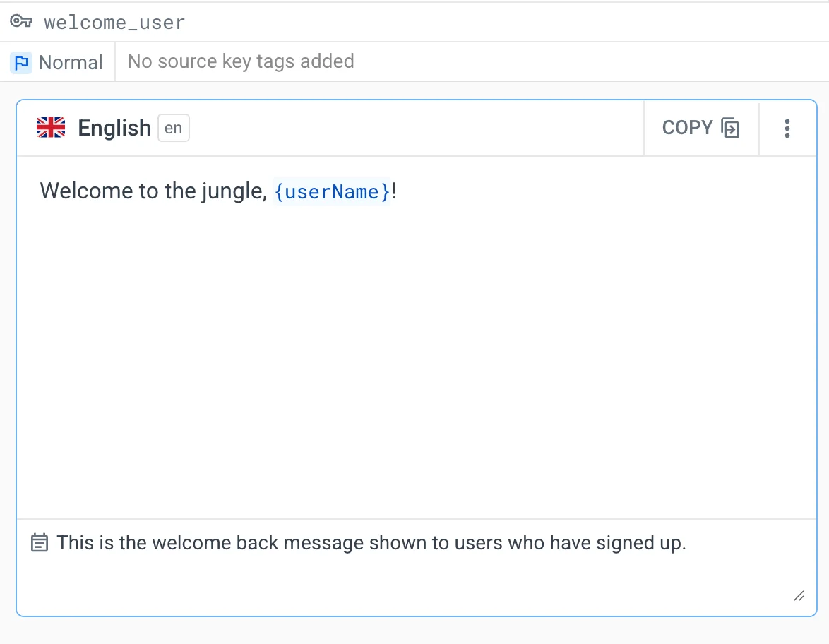Viewport: 829px width, 644px height.
Task: Click the key icon beside welcome_user
Action: 22,22
